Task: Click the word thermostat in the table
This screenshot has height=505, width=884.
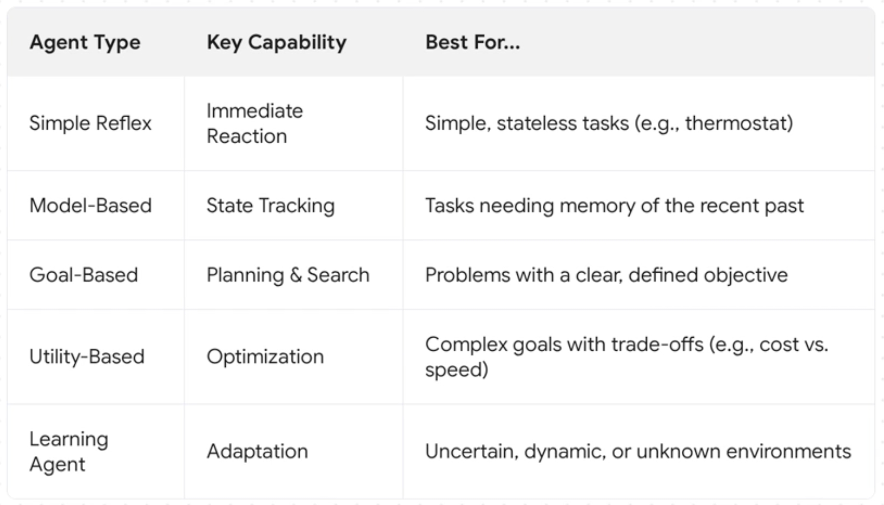Action: pos(738,123)
